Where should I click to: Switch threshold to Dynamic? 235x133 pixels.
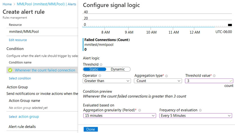coord(118,69)
